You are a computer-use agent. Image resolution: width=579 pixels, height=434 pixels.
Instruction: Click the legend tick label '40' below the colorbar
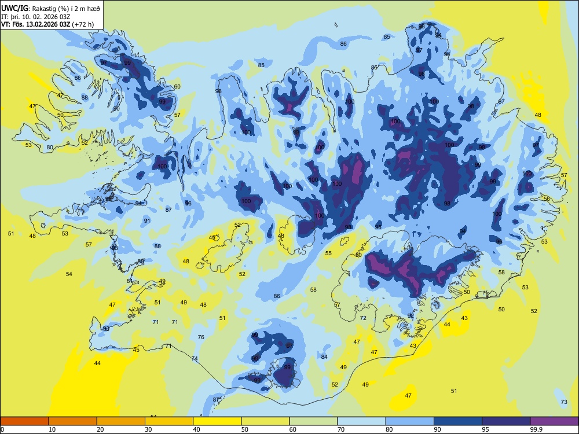[197, 429]
